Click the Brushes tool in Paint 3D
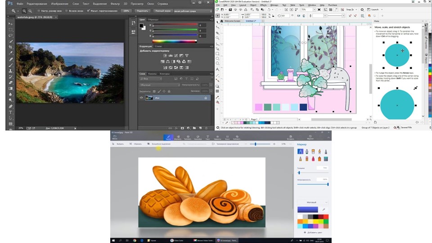This screenshot has height=243, width=432. click(x=169, y=137)
